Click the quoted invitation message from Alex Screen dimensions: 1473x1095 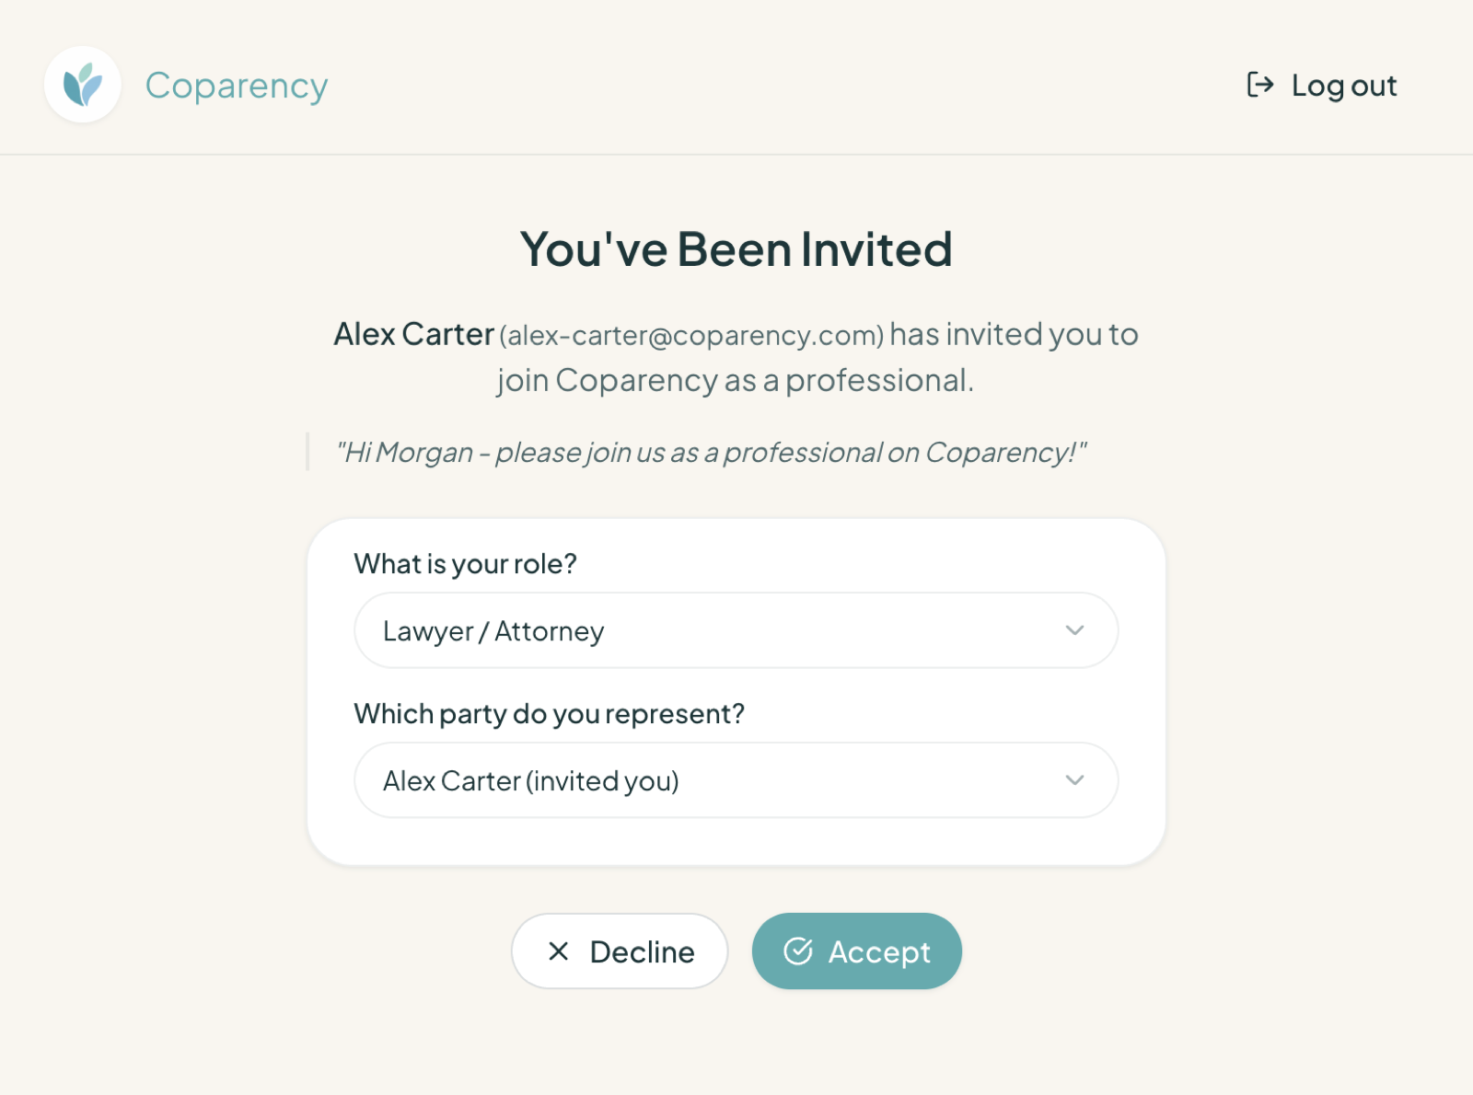coord(712,452)
